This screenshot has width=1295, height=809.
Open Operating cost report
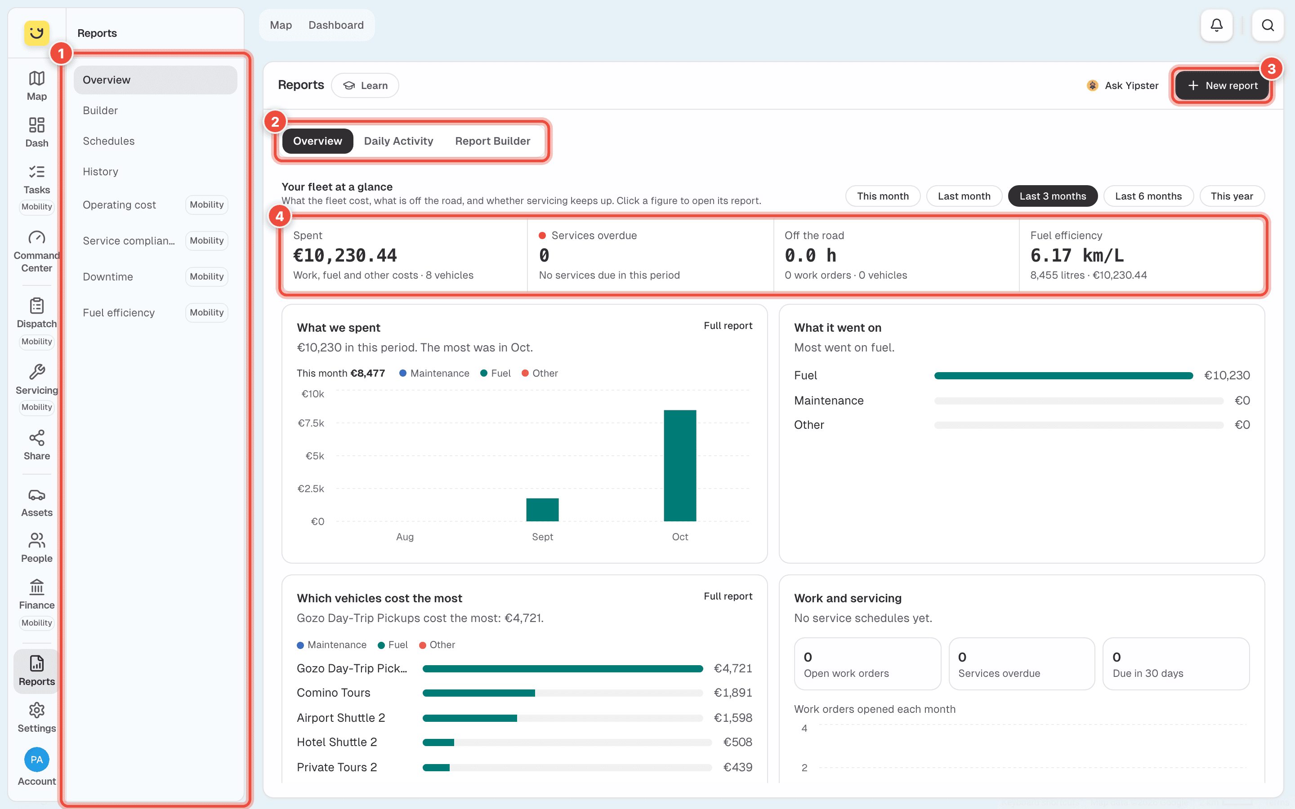point(155,204)
